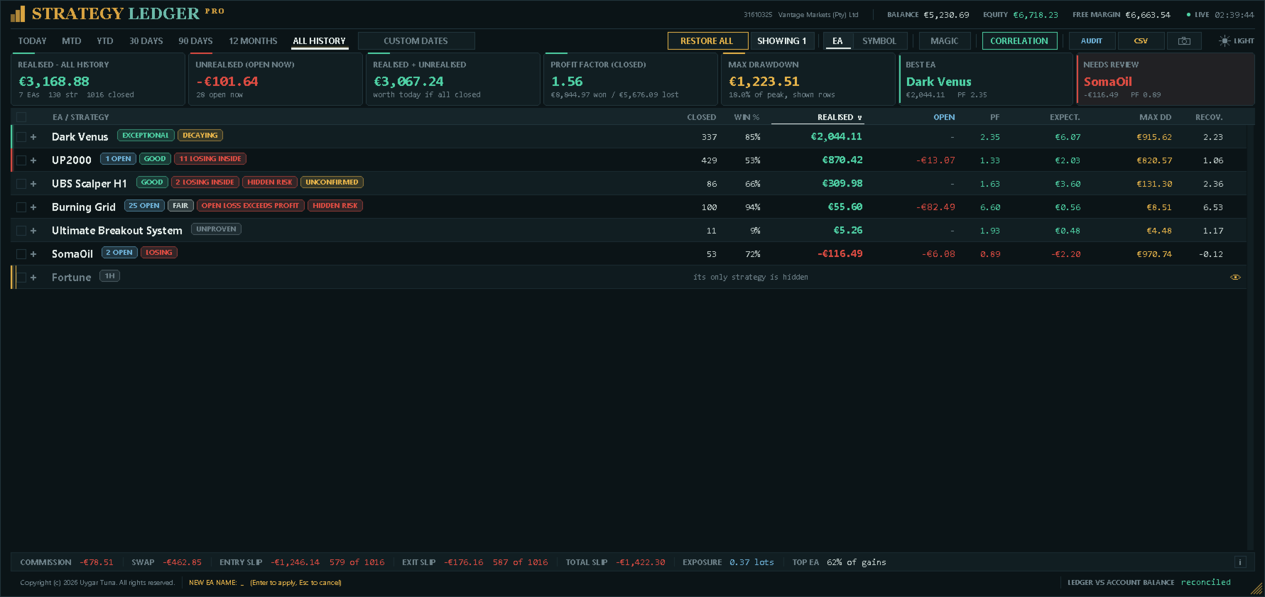Select the TODAY period tab
1265x597 pixels.
(x=32, y=41)
